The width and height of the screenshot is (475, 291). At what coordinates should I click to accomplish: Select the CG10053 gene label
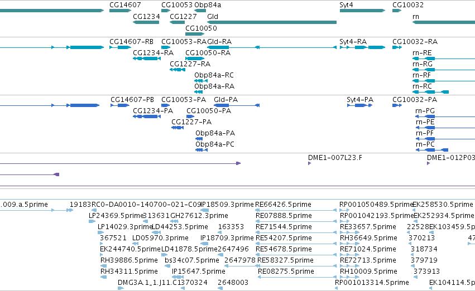(x=177, y=5)
